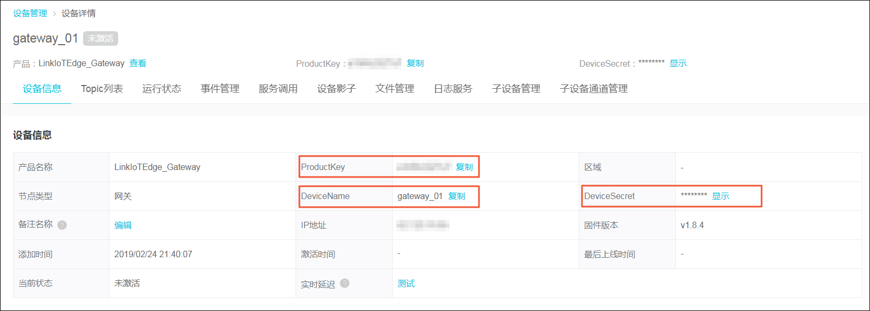
Task: Open the 运行状态 tab
Action: [x=162, y=89]
